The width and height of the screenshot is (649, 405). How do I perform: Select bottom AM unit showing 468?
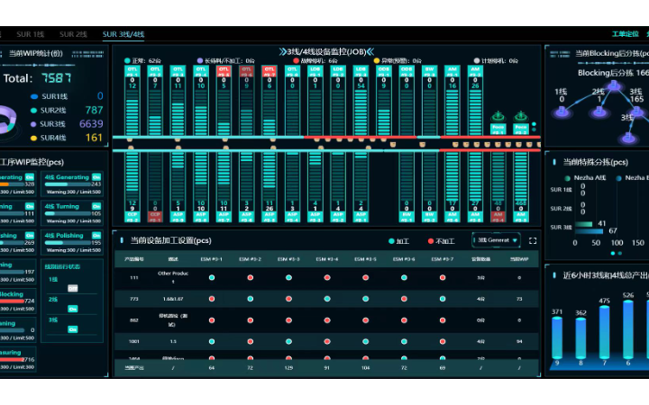tap(521, 187)
